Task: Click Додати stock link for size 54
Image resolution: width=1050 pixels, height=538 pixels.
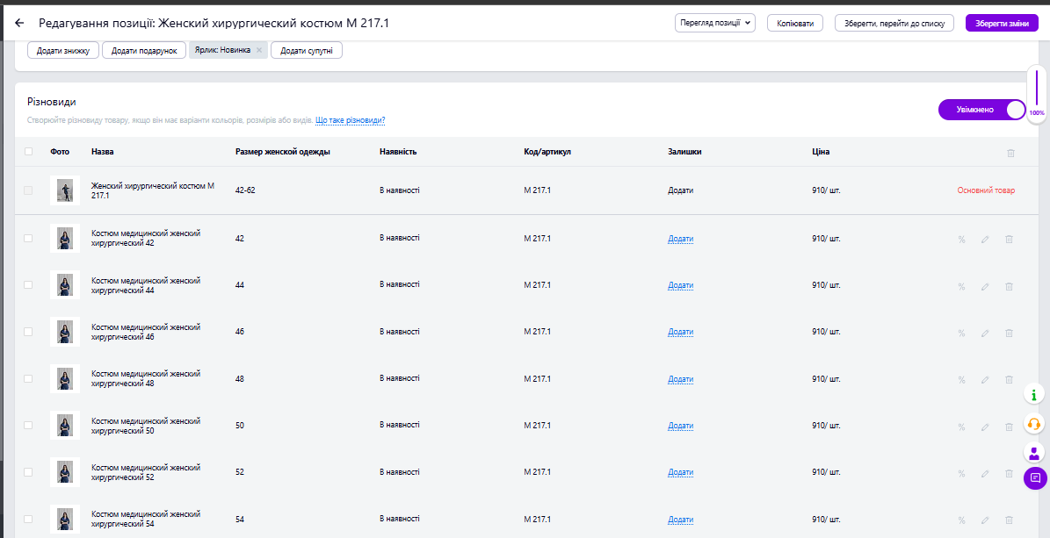Action: click(x=680, y=520)
